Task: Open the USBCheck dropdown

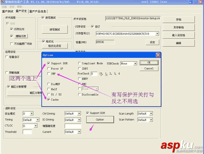Action: 135,63
